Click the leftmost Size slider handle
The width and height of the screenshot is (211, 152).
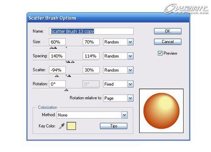tap(51, 48)
